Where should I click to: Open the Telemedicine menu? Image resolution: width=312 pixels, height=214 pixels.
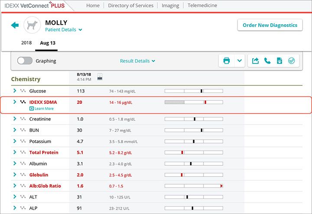click(x=202, y=5)
